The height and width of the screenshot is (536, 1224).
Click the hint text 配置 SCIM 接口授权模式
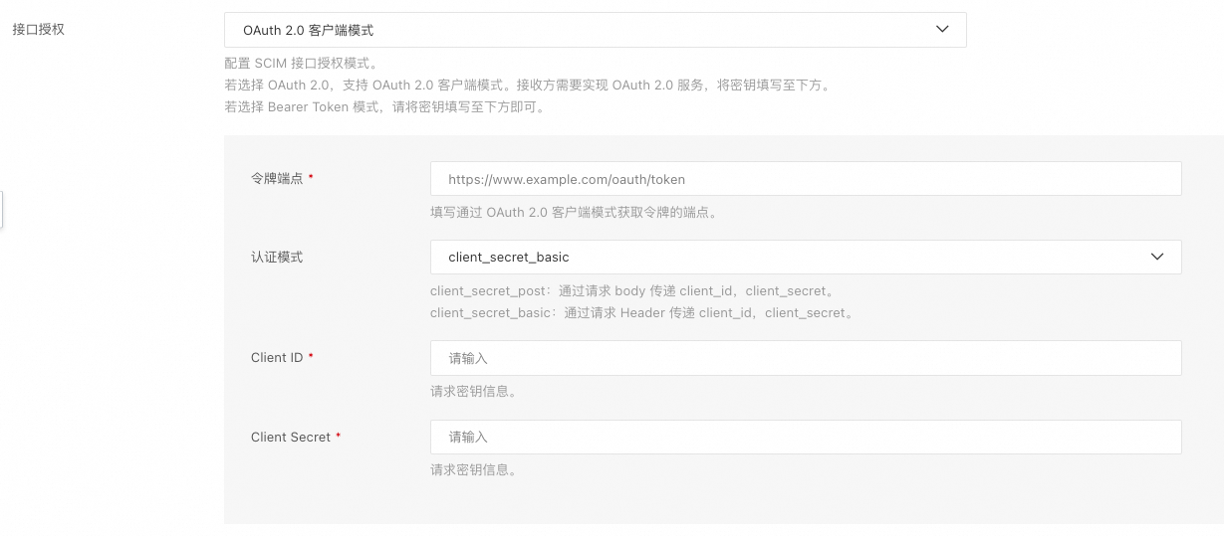pyautogui.click(x=302, y=64)
